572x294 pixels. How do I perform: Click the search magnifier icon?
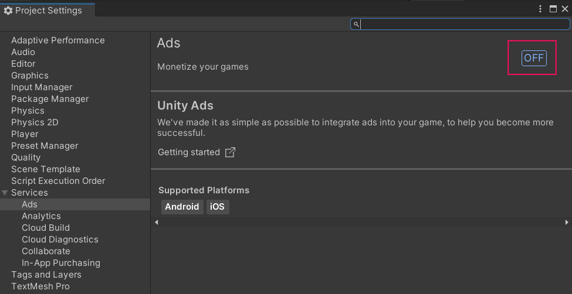357,25
